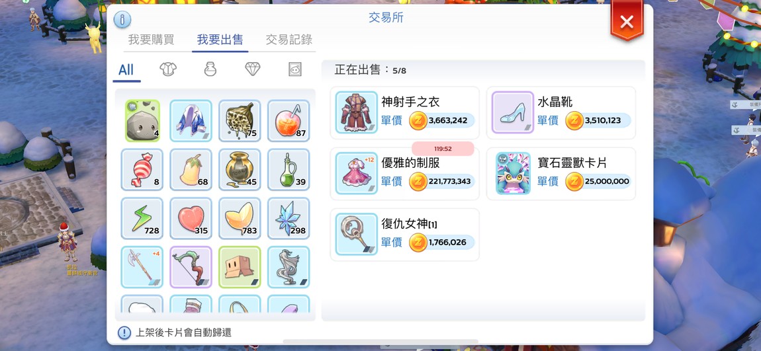Screen dimensions: 761x351
Task: Select the potion bottle filter icon
Action: coord(210,69)
